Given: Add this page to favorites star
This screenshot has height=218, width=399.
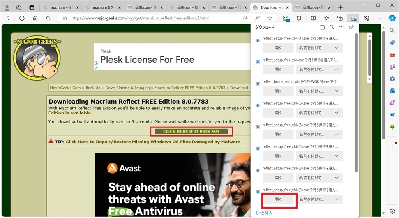Looking at the screenshot, I should [270, 18].
